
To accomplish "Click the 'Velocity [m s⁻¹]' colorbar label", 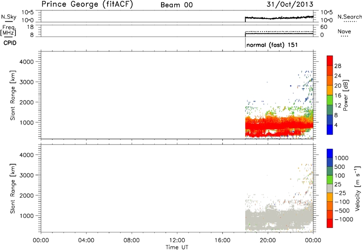I will coord(357,189).
